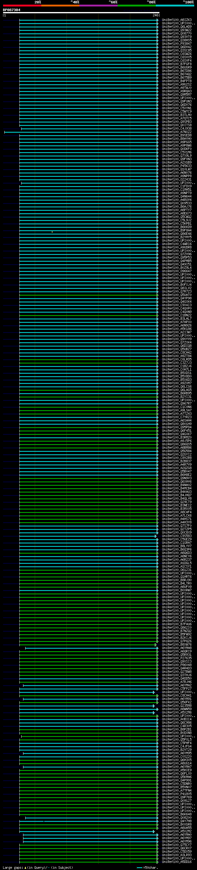Select the label UniRef100_C6SWZ6
Viewport: 197px width, 870px height.
pos(177,54)
